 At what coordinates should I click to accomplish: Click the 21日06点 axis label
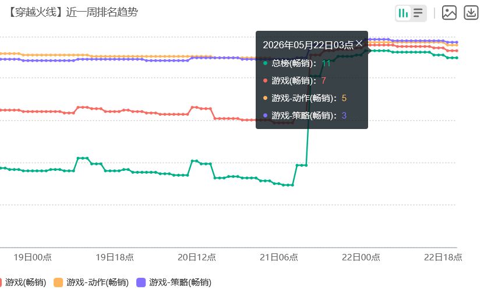point(279,257)
